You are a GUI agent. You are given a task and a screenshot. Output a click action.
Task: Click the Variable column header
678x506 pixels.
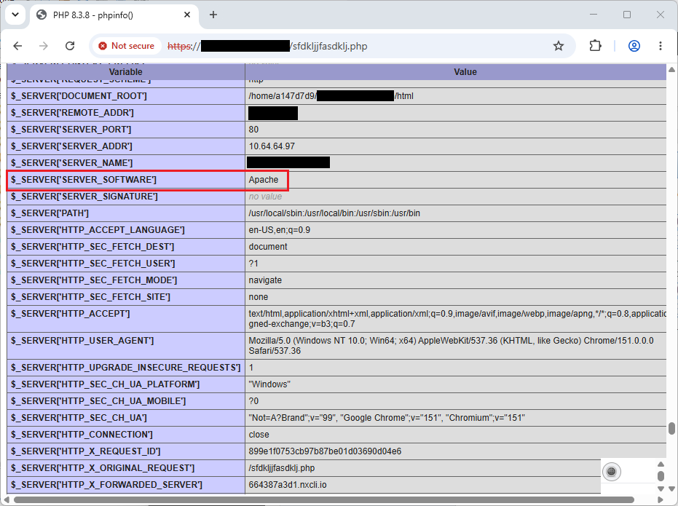[126, 72]
